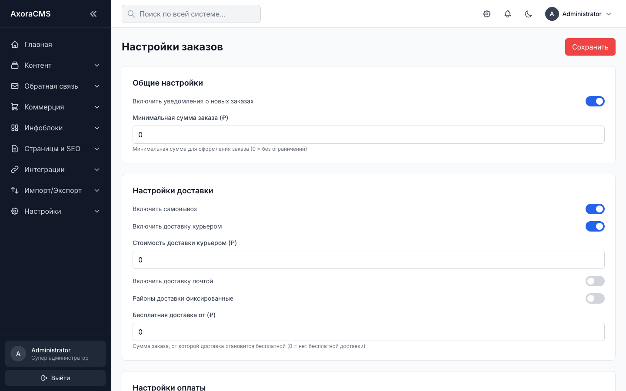
Task: Click the Интеграции link icon
Action: (15, 169)
